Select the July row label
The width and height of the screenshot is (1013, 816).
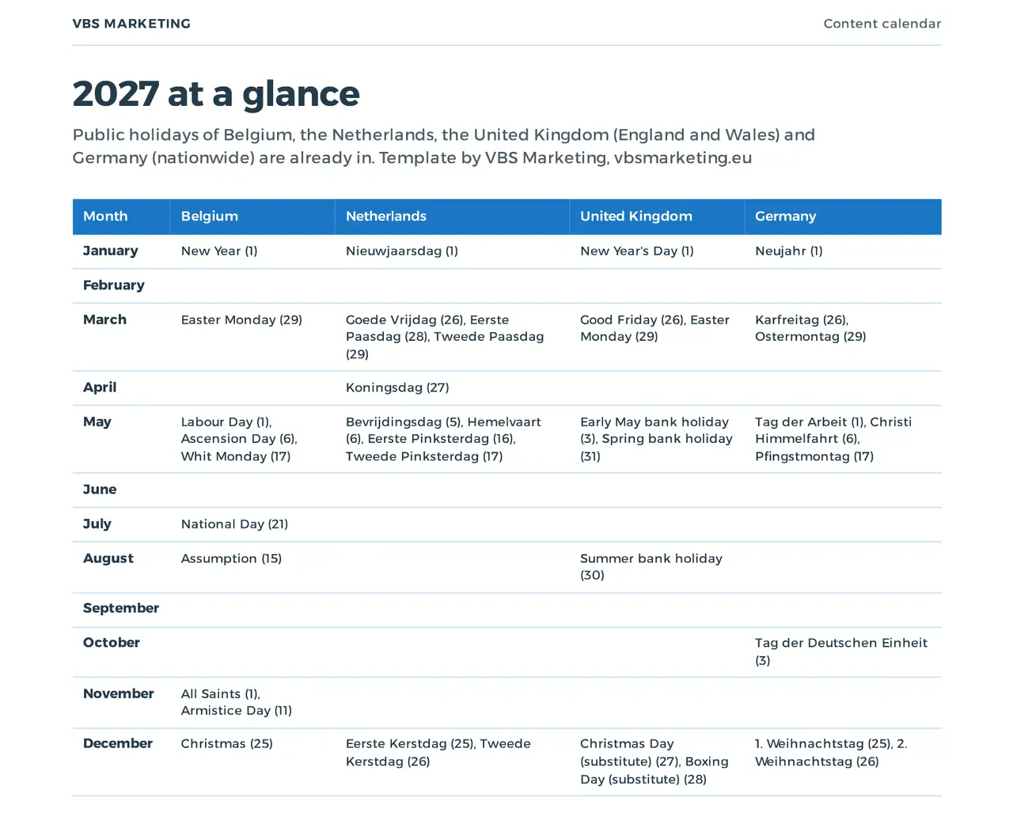click(97, 524)
